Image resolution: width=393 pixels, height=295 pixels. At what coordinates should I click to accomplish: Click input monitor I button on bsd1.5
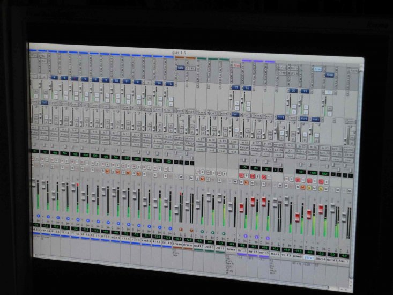(x=202, y=172)
